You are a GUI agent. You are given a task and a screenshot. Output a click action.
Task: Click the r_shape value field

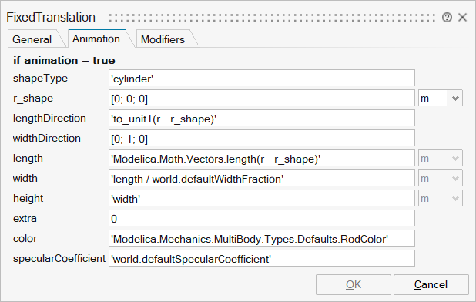tap(262, 99)
